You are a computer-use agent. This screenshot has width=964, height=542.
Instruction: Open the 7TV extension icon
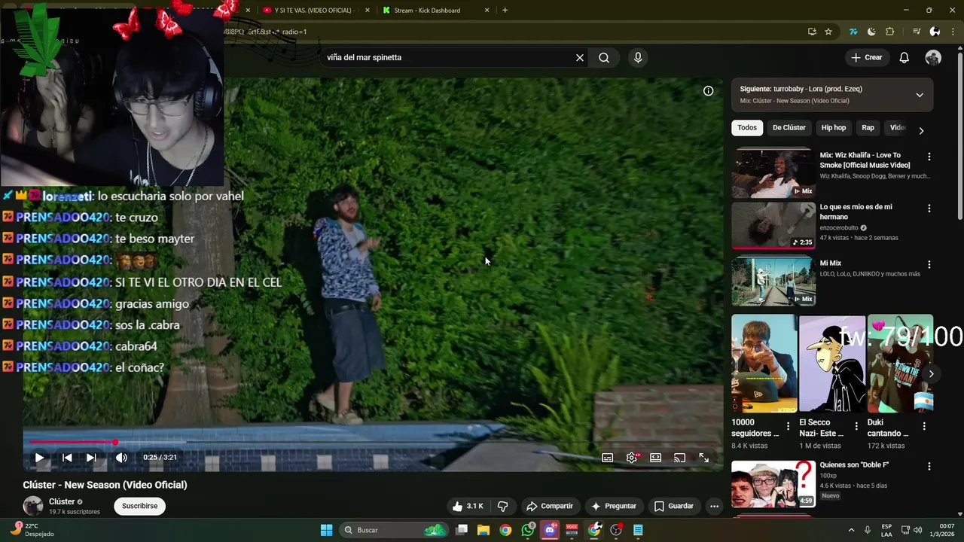pyautogui.click(x=853, y=32)
